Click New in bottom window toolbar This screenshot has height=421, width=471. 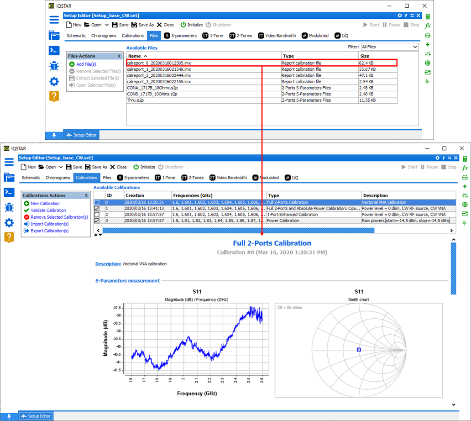click(x=28, y=167)
